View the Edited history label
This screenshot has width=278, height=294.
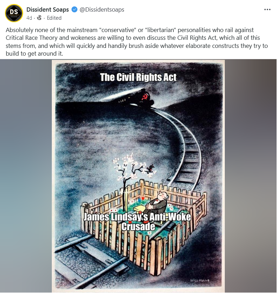tap(54, 18)
